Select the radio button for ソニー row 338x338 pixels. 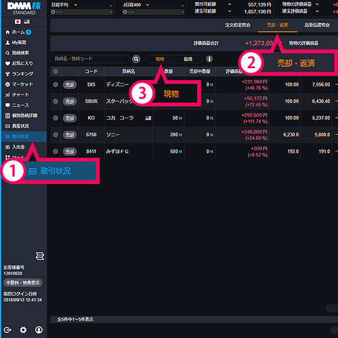[x=56, y=135]
